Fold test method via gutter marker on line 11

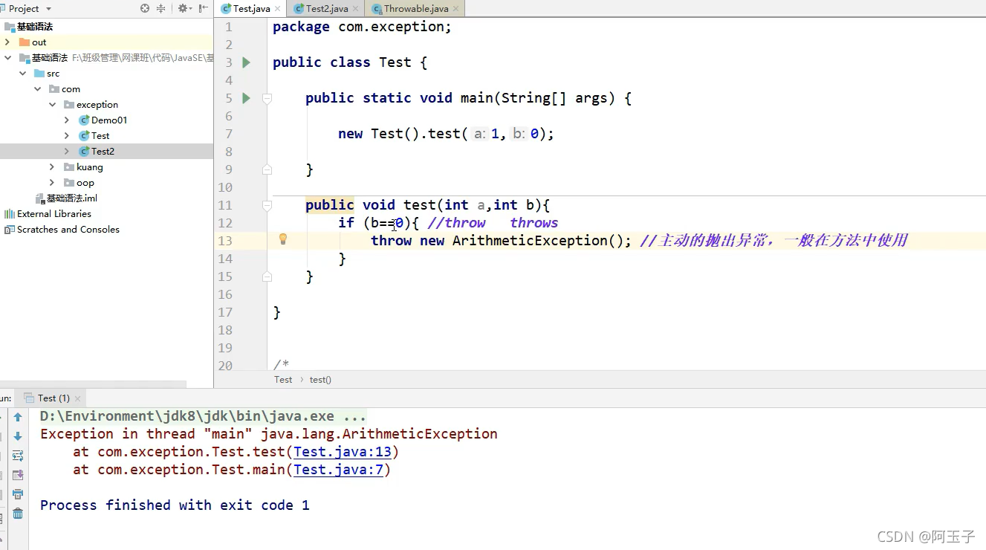pos(267,205)
